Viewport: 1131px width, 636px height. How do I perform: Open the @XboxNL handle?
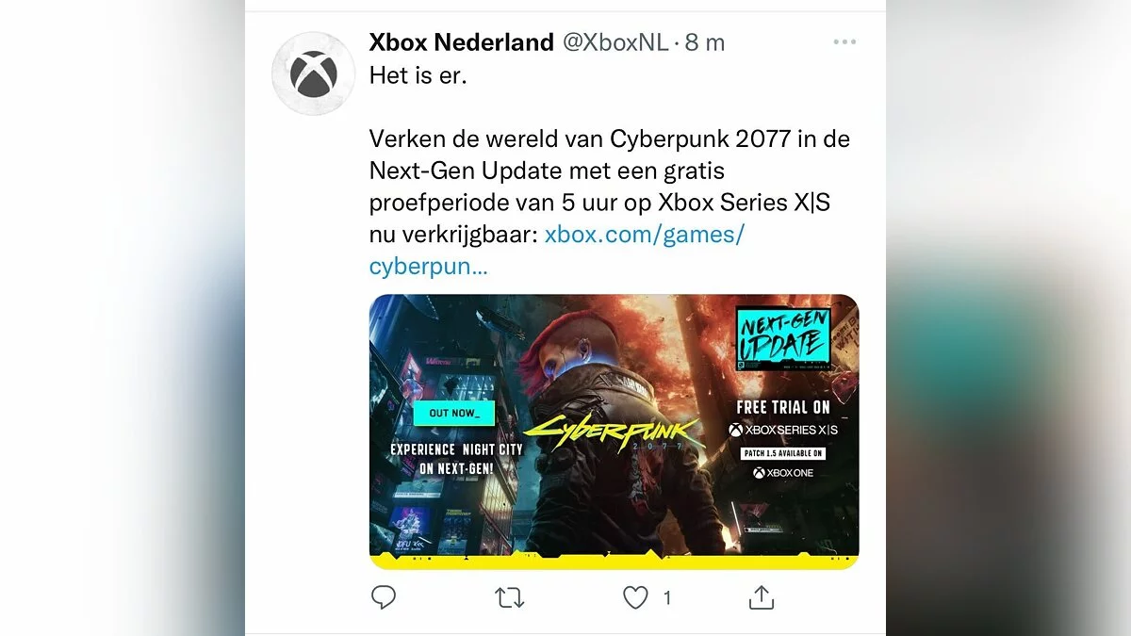pos(615,42)
